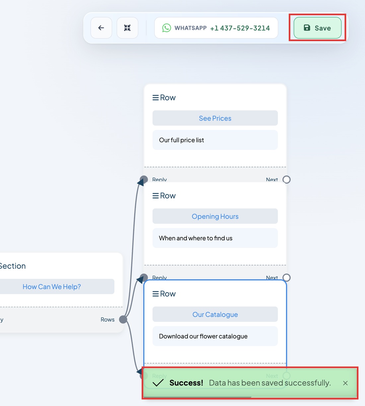365x406 pixels.
Task: Click the How Can We Help? section title
Action: click(x=52, y=286)
